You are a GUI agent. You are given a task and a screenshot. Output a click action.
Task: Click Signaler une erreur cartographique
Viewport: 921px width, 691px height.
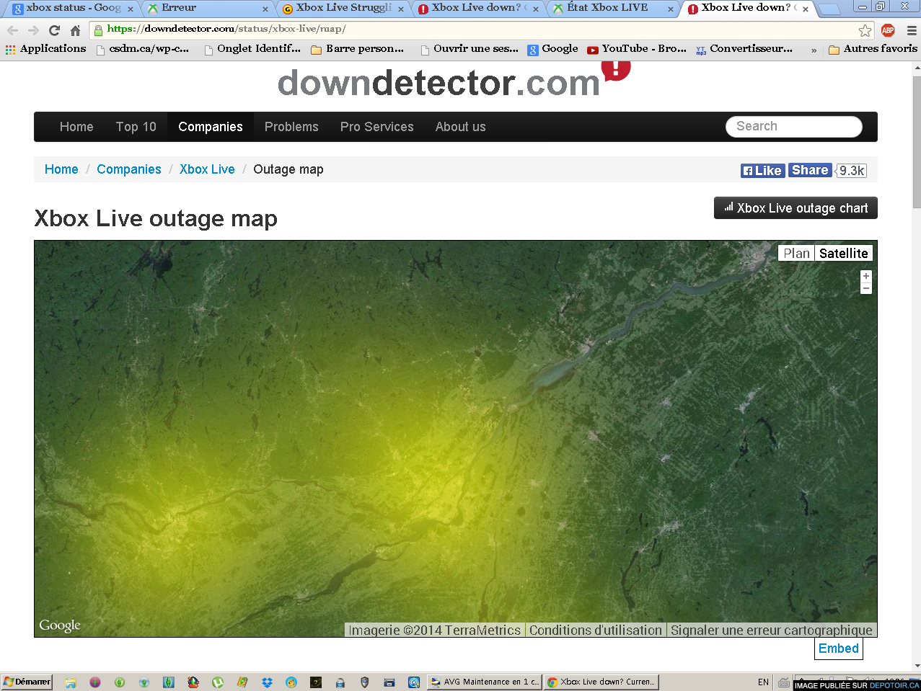[772, 630]
